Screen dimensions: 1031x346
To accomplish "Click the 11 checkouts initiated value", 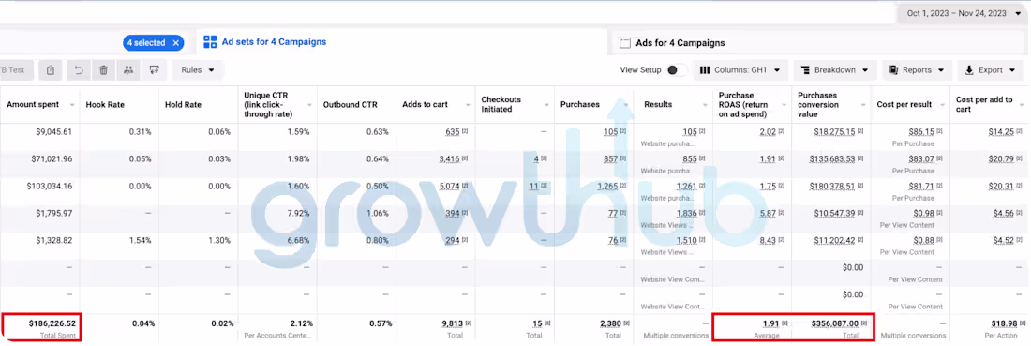I will [x=534, y=187].
